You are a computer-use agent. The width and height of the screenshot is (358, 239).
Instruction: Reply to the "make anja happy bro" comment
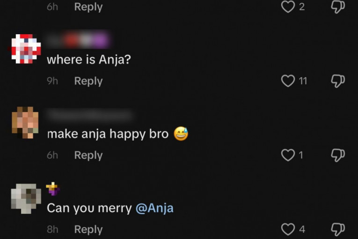pos(88,155)
